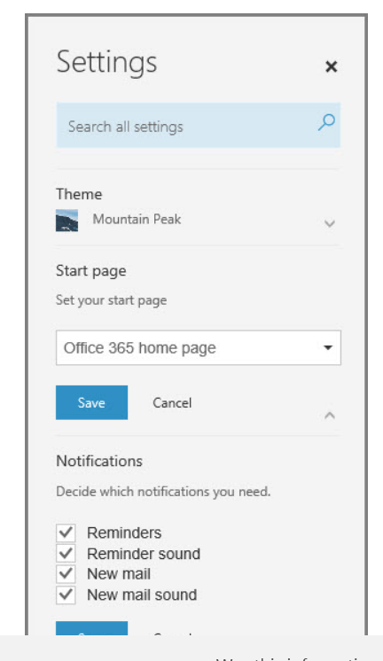Click the Save button below the notification checkboxes
The image size is (383, 661).
(91, 628)
